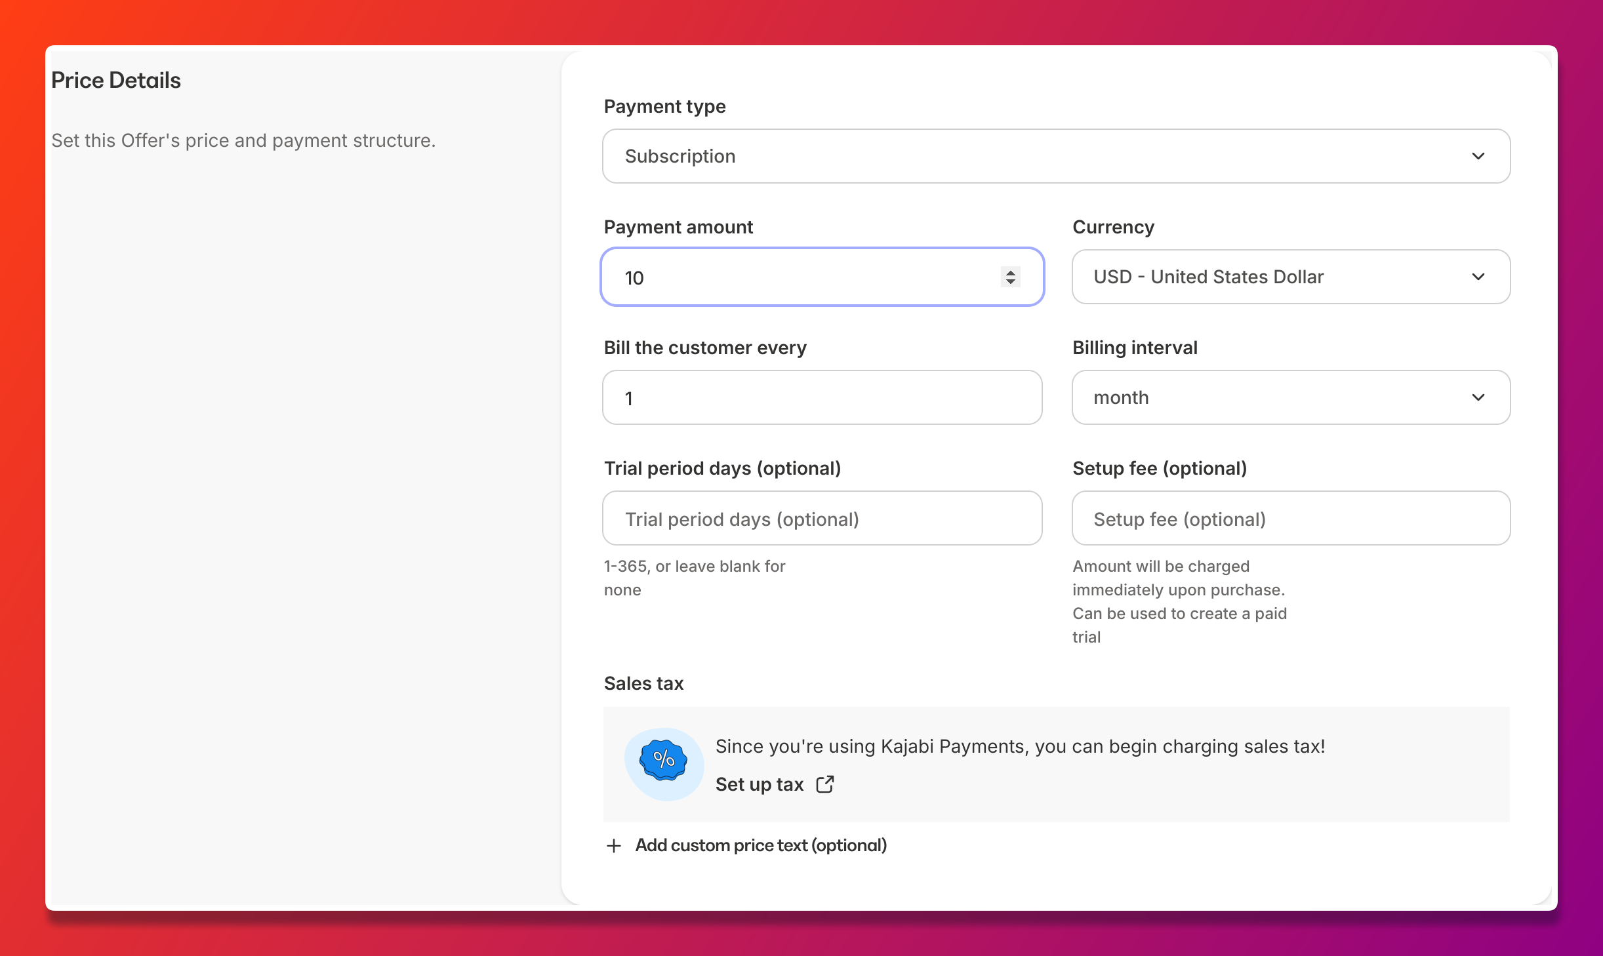
Task: Click the '1-365, or leave blank for none' hint
Action: (x=695, y=578)
